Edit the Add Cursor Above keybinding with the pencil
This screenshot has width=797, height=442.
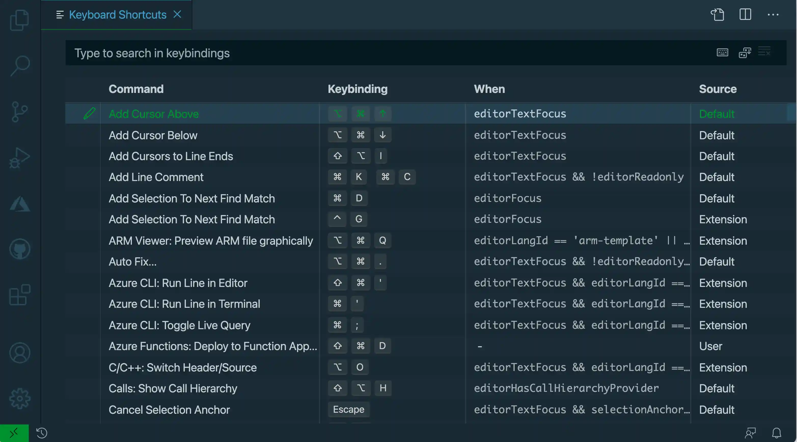[x=89, y=114]
